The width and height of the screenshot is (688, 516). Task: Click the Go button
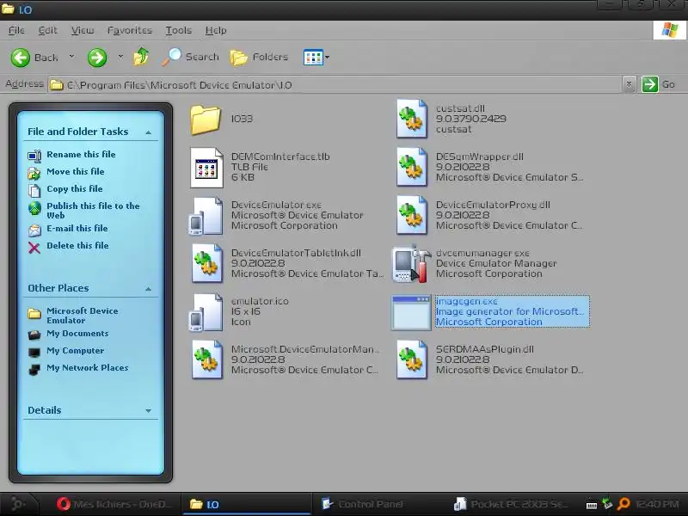(659, 84)
